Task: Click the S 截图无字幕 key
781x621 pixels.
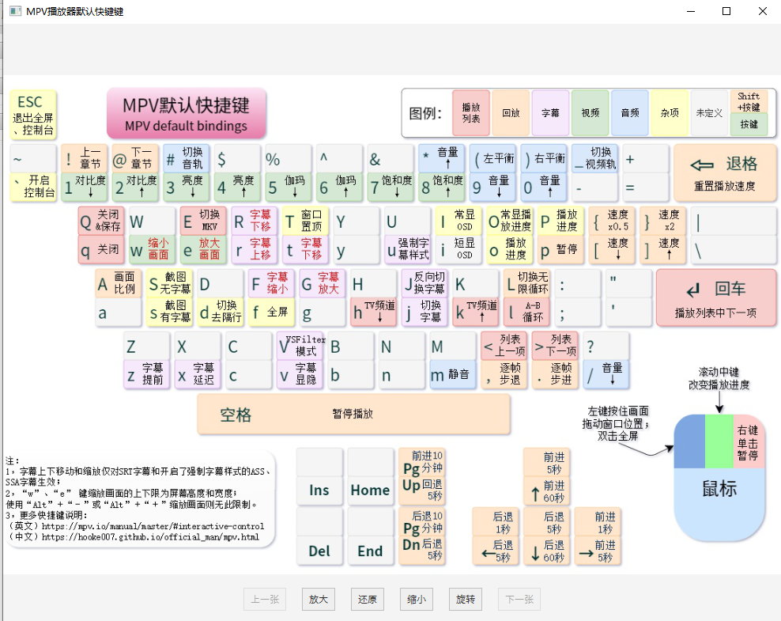Action: click(169, 283)
